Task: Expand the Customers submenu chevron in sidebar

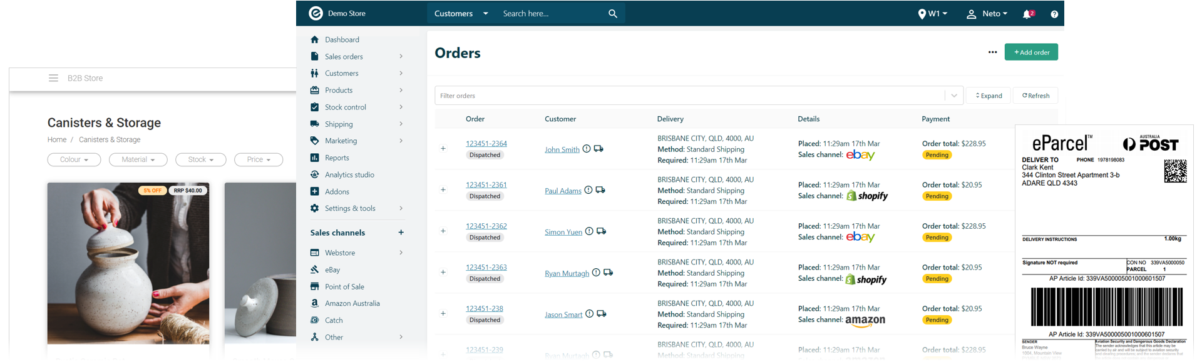Action: [401, 73]
